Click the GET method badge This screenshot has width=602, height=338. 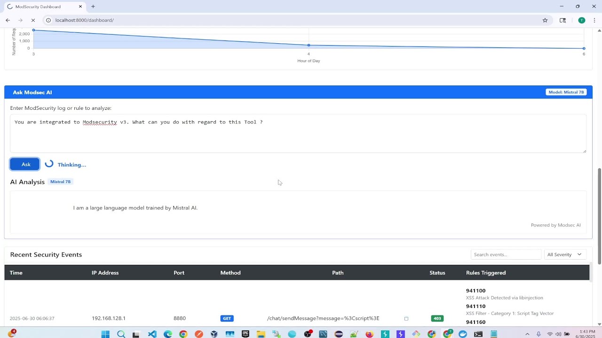[227, 318]
